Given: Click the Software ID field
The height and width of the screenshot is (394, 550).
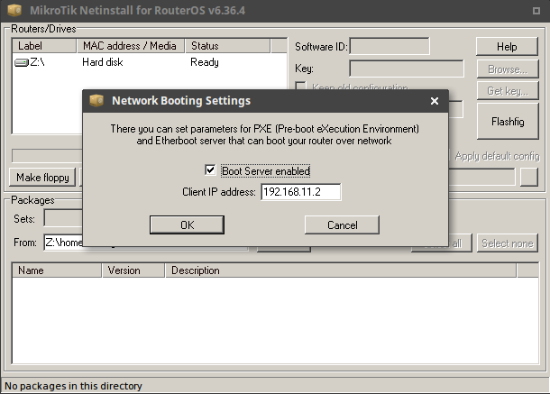Looking at the screenshot, I should (390, 46).
